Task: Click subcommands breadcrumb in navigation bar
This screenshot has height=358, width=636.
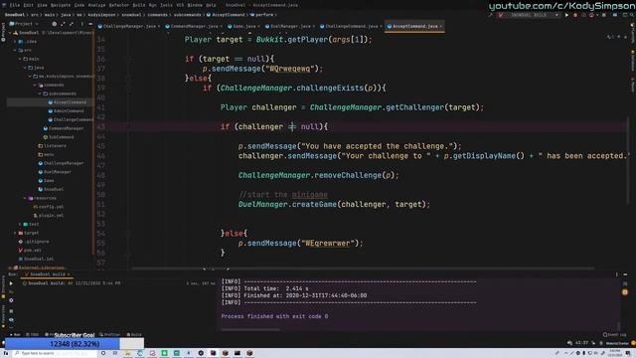Action: point(188,15)
